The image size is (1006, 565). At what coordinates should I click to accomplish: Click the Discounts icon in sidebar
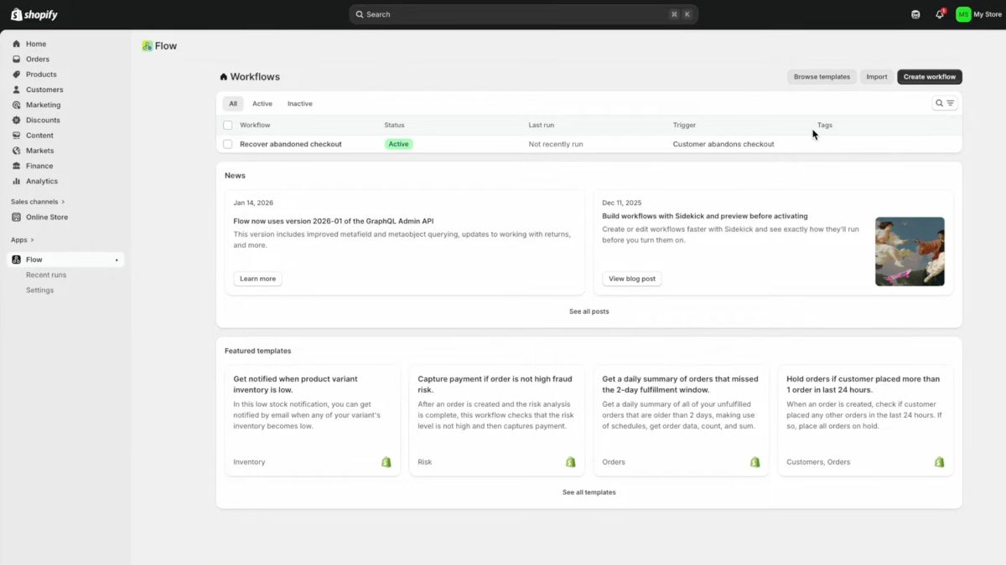pyautogui.click(x=17, y=120)
